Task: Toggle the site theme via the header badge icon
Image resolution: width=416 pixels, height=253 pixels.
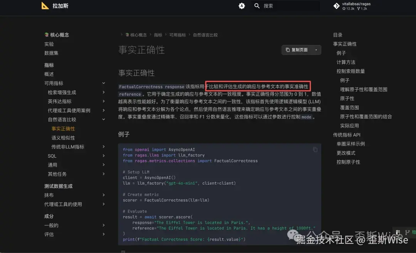Action: [x=242, y=6]
